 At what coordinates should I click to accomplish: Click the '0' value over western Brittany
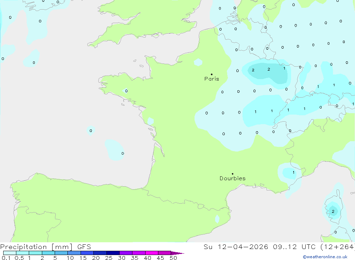tap(126, 91)
